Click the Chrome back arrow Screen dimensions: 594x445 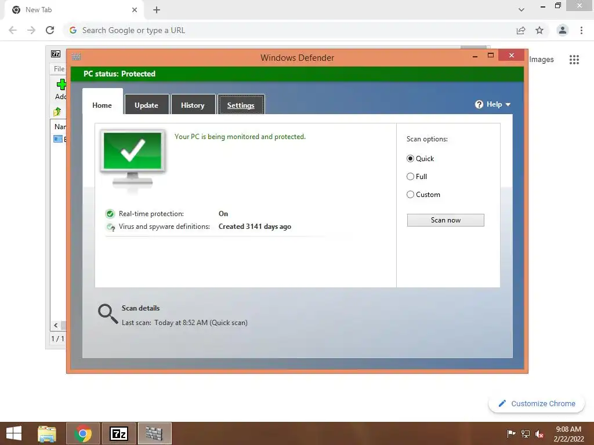[13, 30]
